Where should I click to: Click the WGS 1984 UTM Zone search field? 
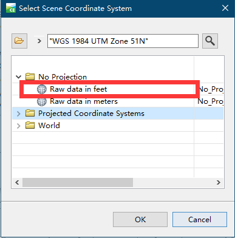click(x=123, y=41)
